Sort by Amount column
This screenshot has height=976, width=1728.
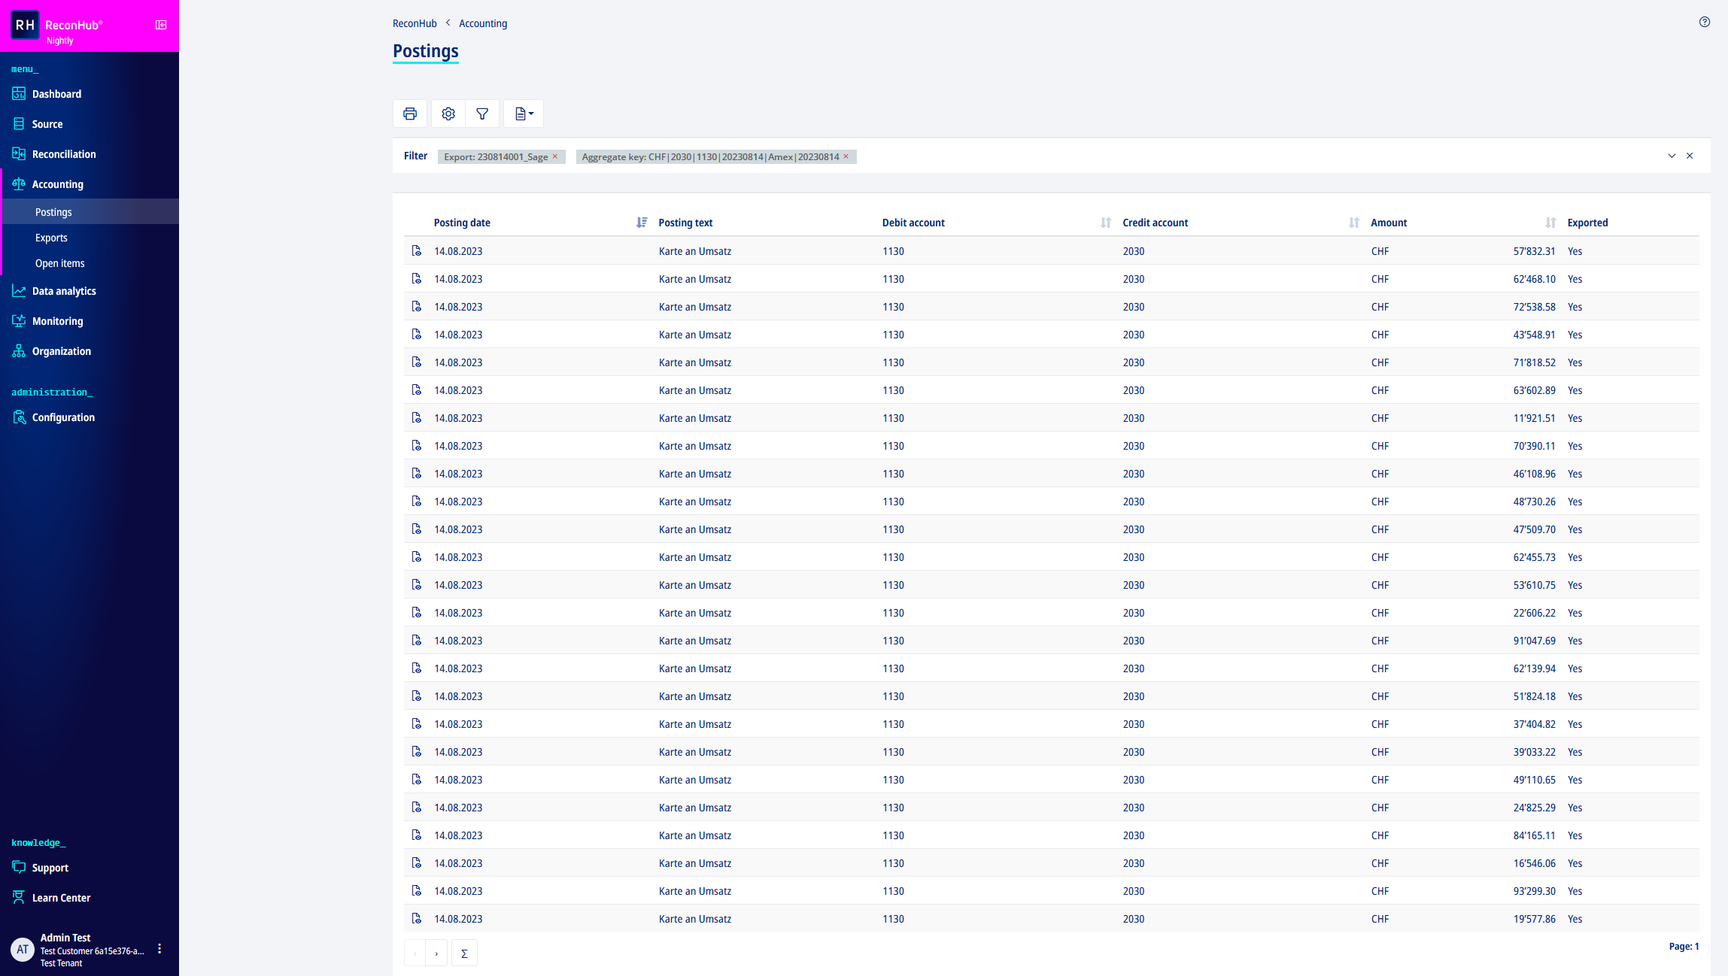coord(1550,223)
